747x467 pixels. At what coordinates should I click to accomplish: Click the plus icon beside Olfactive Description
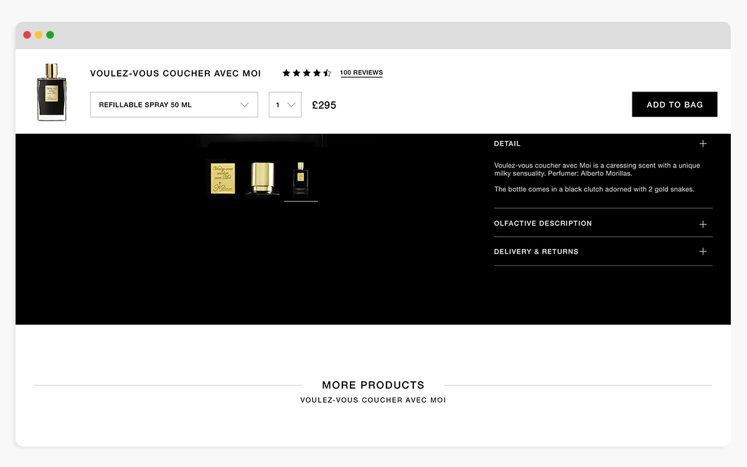tap(703, 224)
